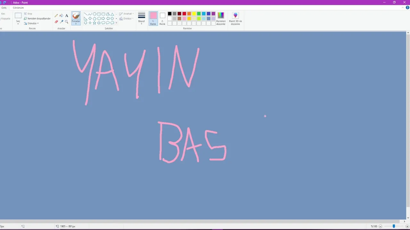The height and width of the screenshot is (230, 410).
Task: Click the vertical scrollbar down arrow
Action: (408, 218)
